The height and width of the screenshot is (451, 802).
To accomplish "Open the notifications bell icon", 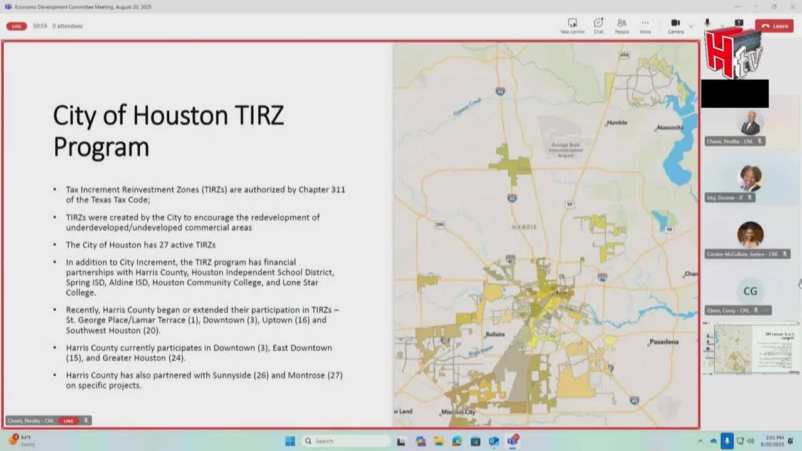I will click(x=791, y=441).
